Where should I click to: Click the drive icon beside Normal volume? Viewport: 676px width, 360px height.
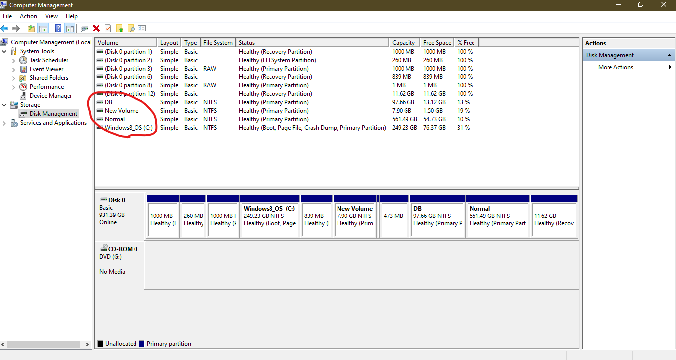pyautogui.click(x=100, y=119)
